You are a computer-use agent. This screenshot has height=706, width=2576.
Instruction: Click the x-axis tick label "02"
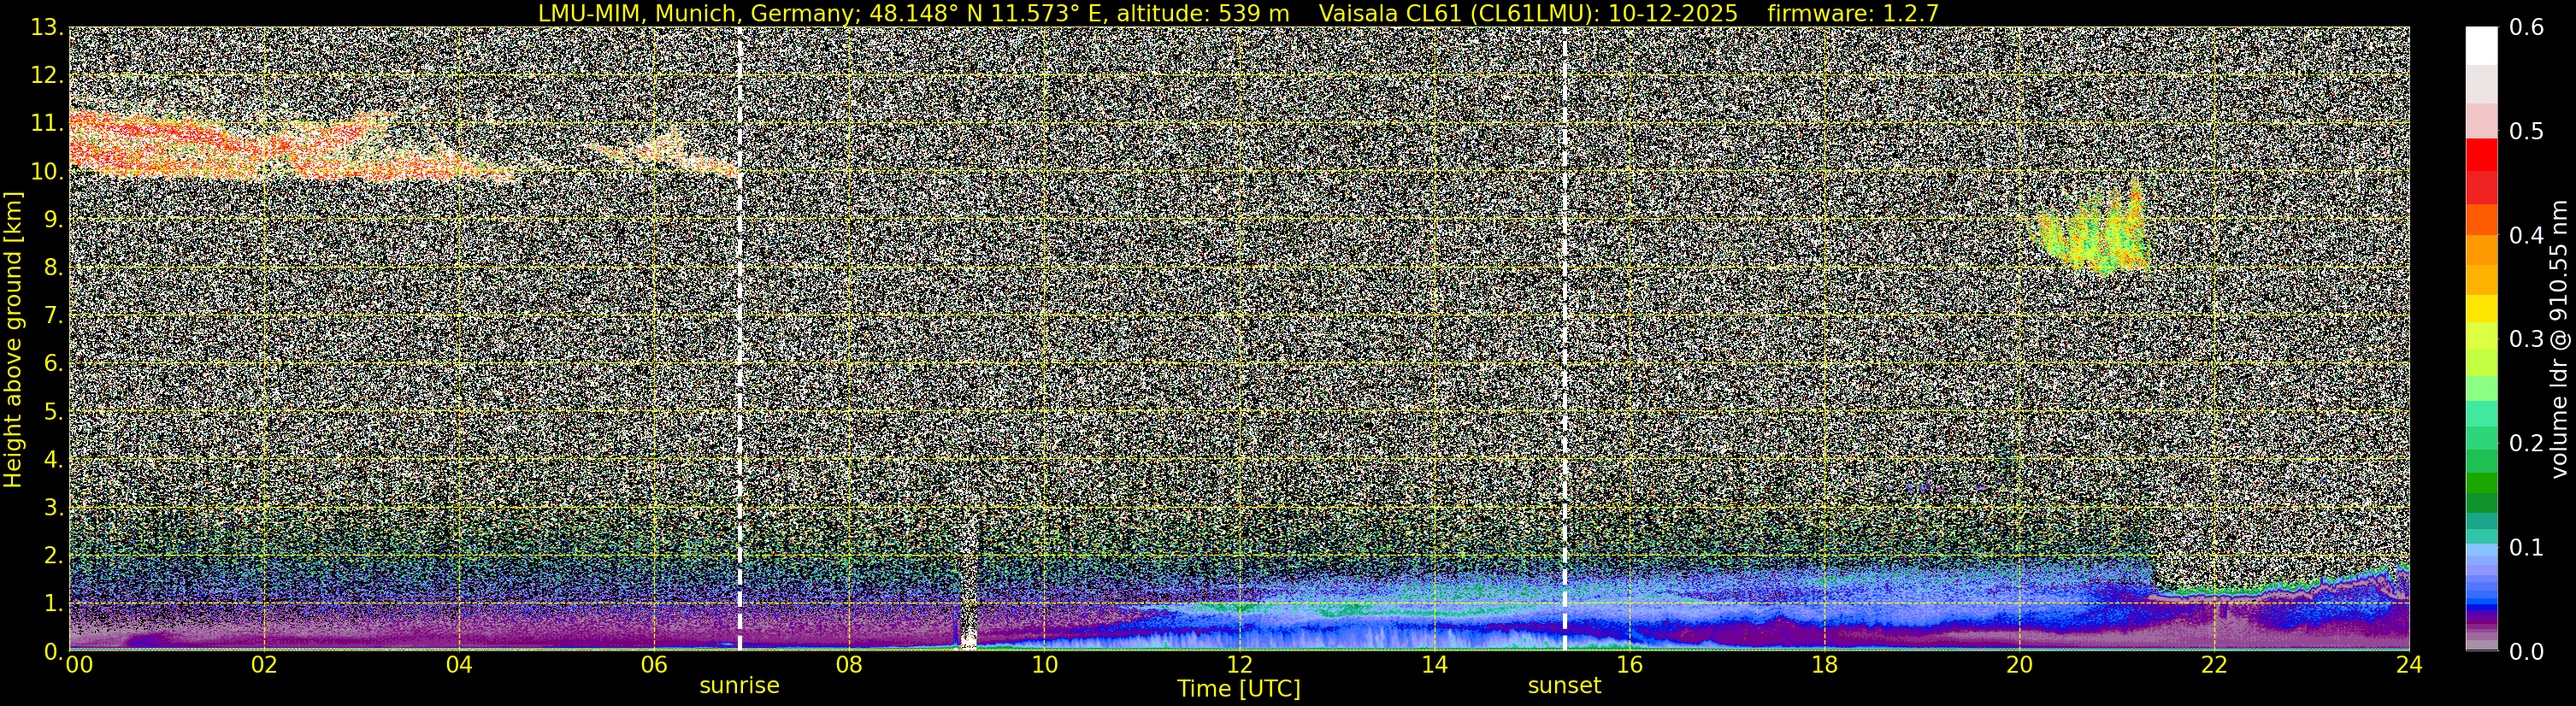pos(264,665)
